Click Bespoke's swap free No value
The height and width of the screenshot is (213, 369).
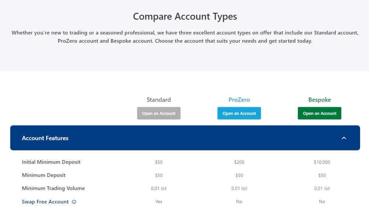tap(322, 202)
